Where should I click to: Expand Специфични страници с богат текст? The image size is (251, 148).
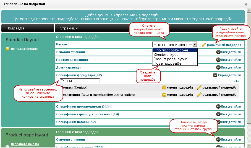tap(229, 114)
